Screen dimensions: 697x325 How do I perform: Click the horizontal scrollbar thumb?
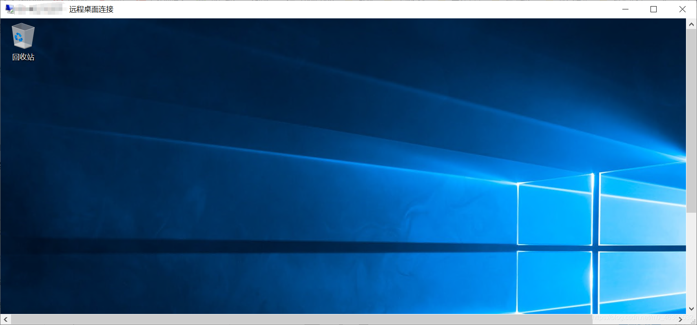click(x=302, y=320)
